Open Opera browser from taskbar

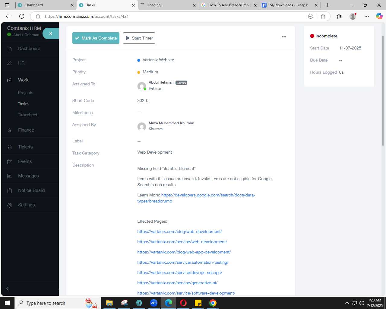click(x=183, y=303)
